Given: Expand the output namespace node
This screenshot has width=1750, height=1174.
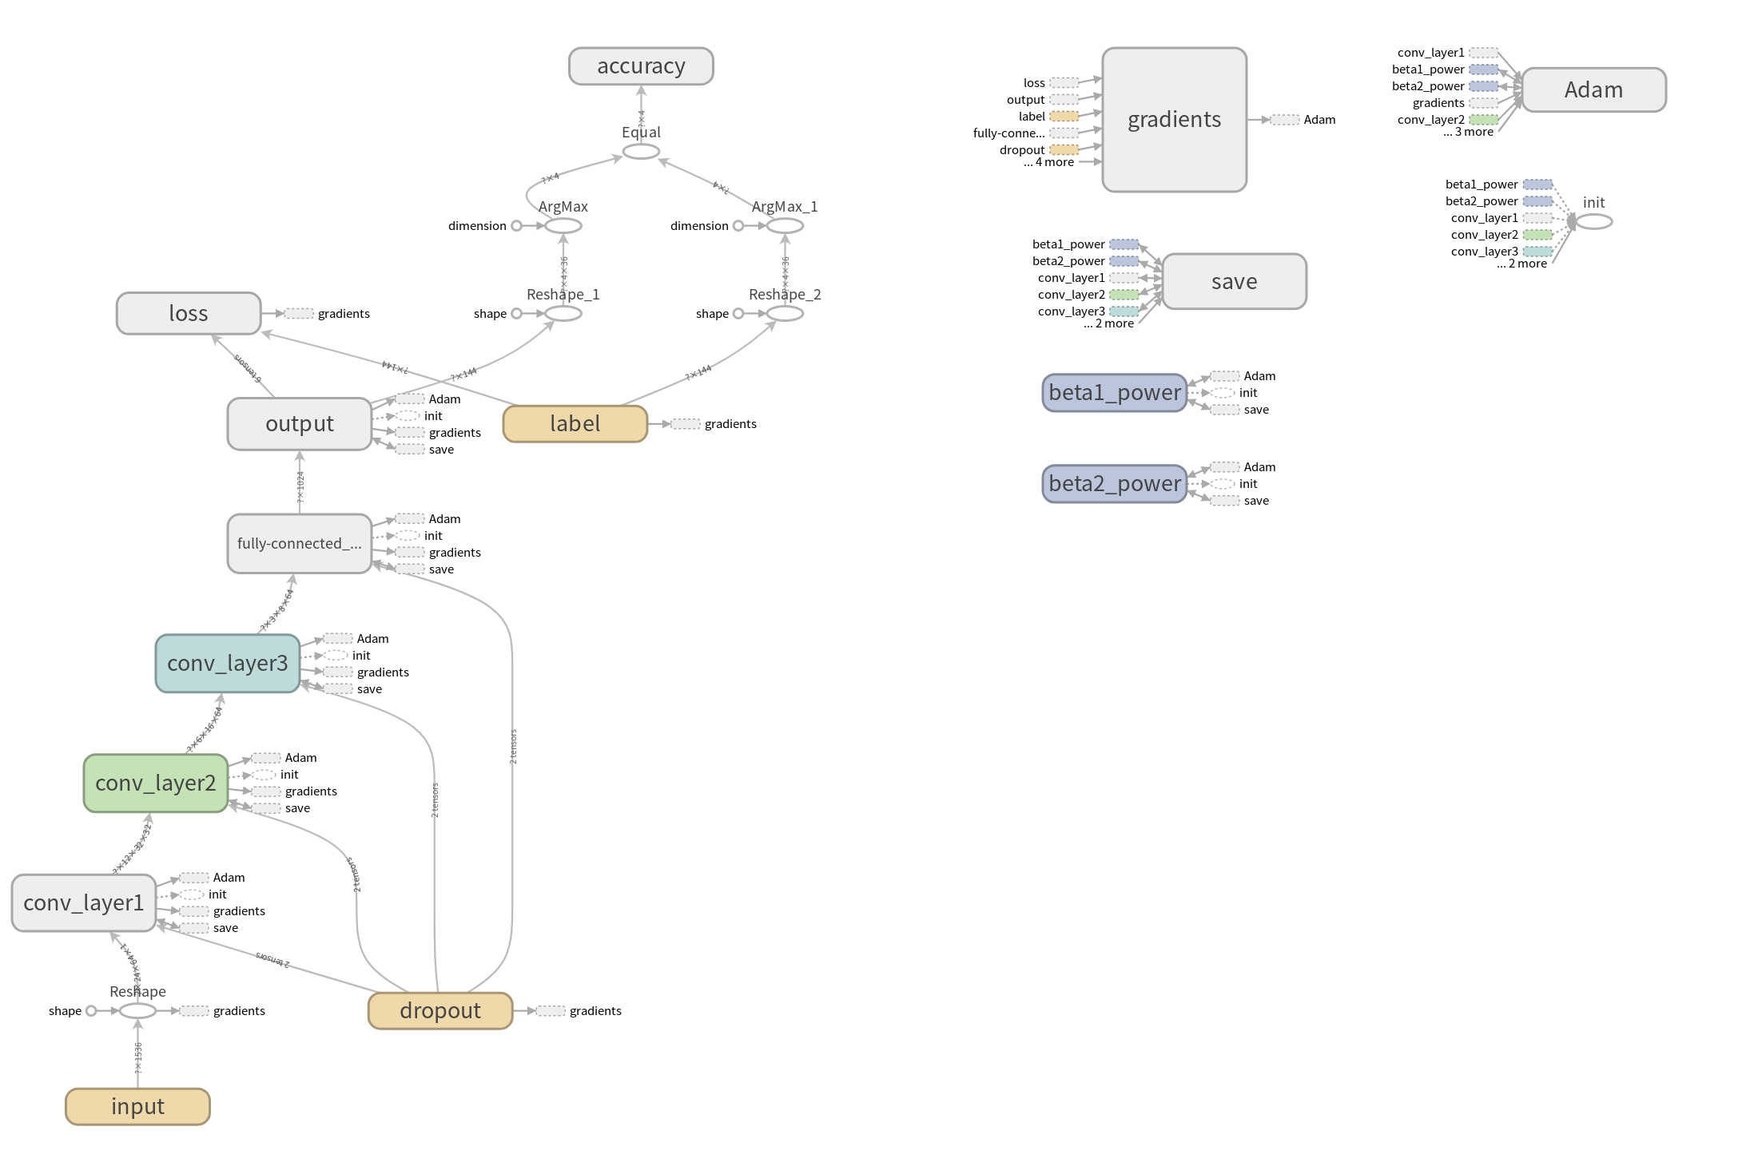Looking at the screenshot, I should click(x=300, y=424).
